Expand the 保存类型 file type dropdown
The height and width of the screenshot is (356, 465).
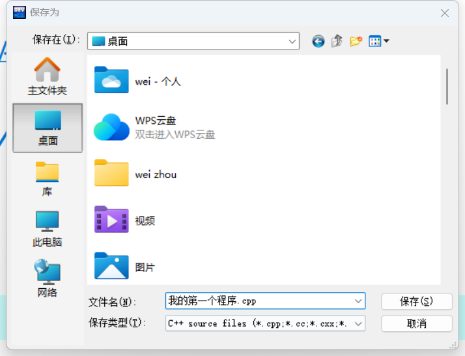[358, 323]
